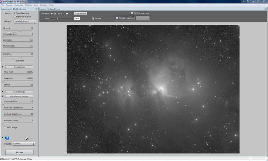
Task: Open the Presets dropdown showing Custom
Action: (x=23, y=144)
